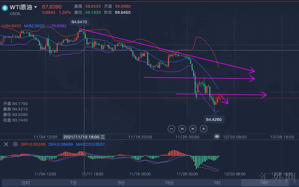299x187 pixels.
Task: Click the current price 67.8390
Action: tap(52, 7)
